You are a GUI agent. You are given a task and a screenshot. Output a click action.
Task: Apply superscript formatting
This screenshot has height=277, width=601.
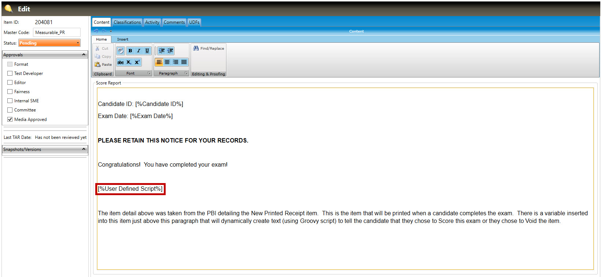tap(137, 62)
